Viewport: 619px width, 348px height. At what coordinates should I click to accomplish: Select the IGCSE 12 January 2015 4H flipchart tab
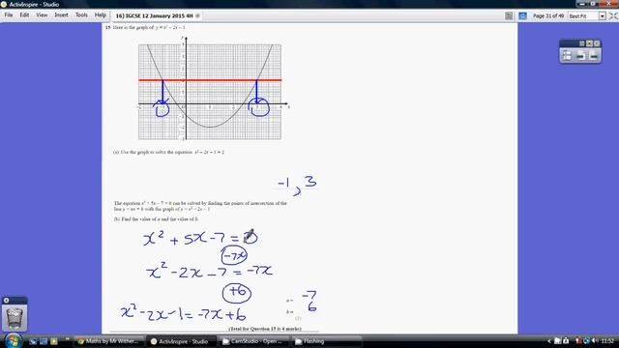pyautogui.click(x=154, y=15)
